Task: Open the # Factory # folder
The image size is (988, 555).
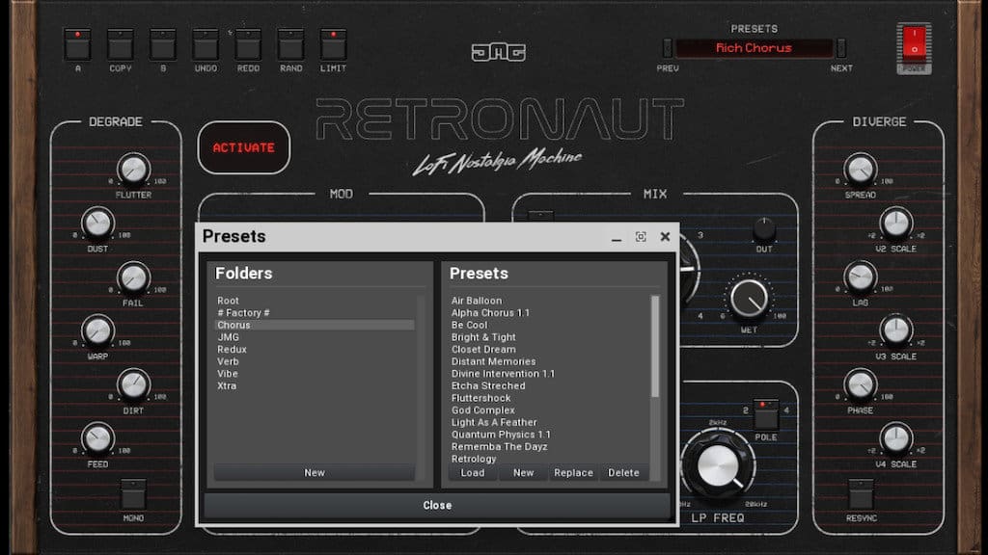Action: click(243, 313)
